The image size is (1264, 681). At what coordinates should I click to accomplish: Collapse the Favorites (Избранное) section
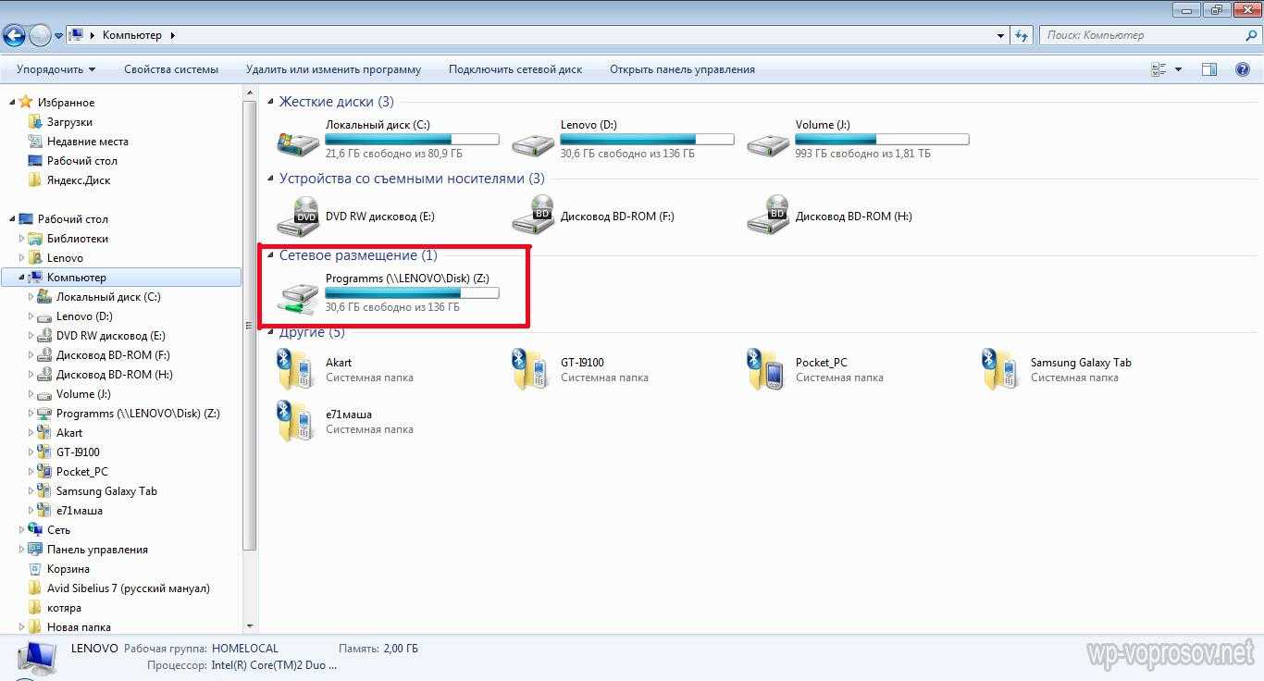coord(12,103)
